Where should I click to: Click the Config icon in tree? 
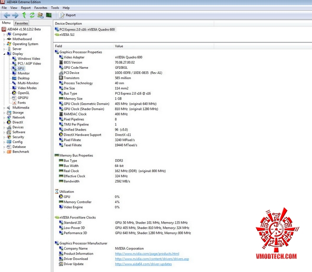pyautogui.click(x=9, y=142)
